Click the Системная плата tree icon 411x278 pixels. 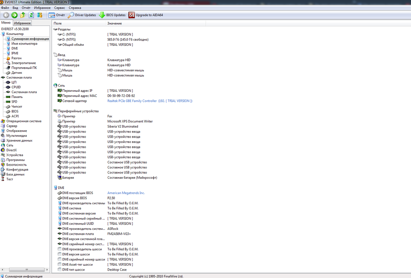click(x=3, y=77)
